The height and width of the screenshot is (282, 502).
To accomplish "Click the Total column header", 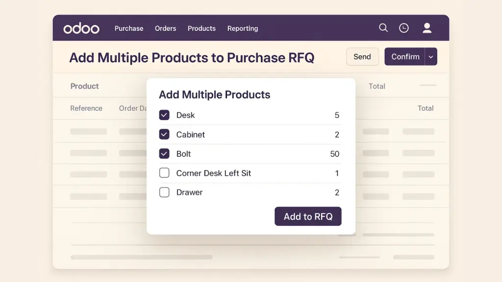I will click(377, 86).
